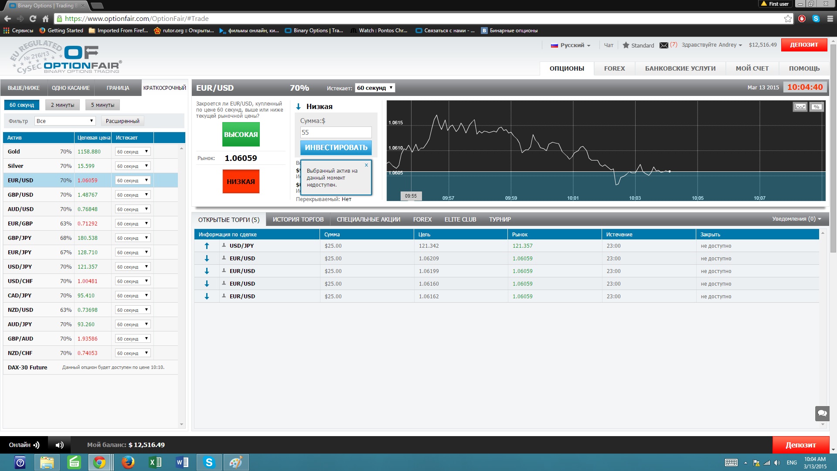Screen dimensions: 837x471
Task: Click the Standard star icon
Action: click(626, 45)
